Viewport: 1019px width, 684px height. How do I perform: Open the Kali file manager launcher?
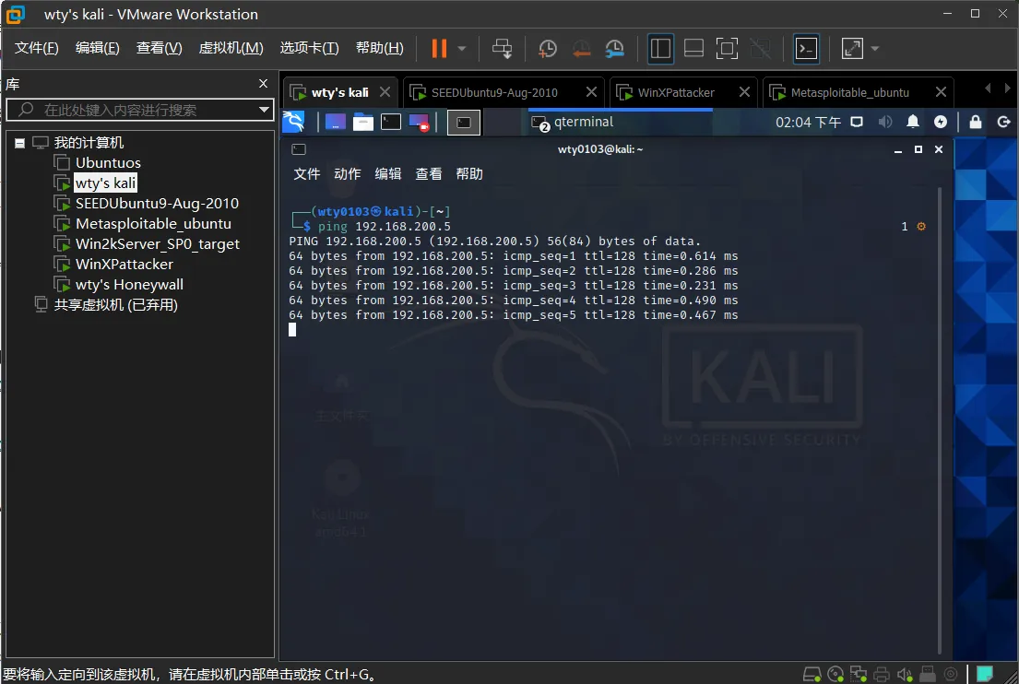362,122
